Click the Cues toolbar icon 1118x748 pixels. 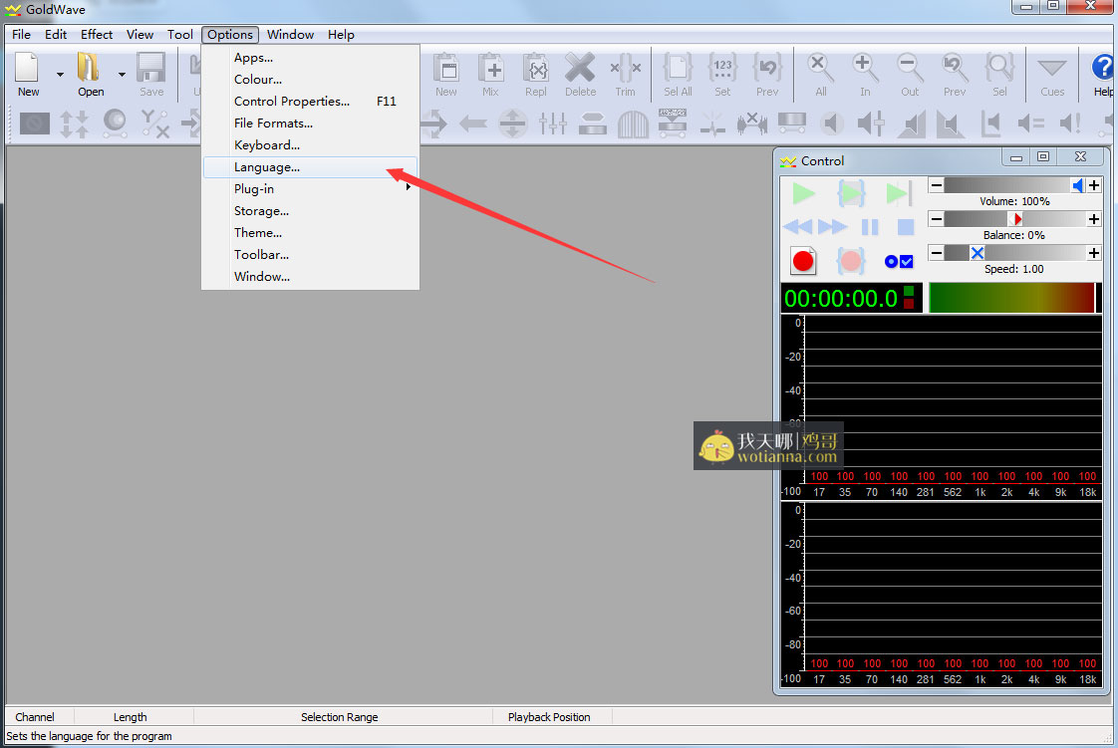pos(1051,69)
